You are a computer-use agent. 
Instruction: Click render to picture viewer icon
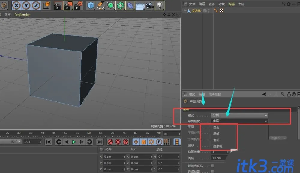pyautogui.click(x=68, y=6)
